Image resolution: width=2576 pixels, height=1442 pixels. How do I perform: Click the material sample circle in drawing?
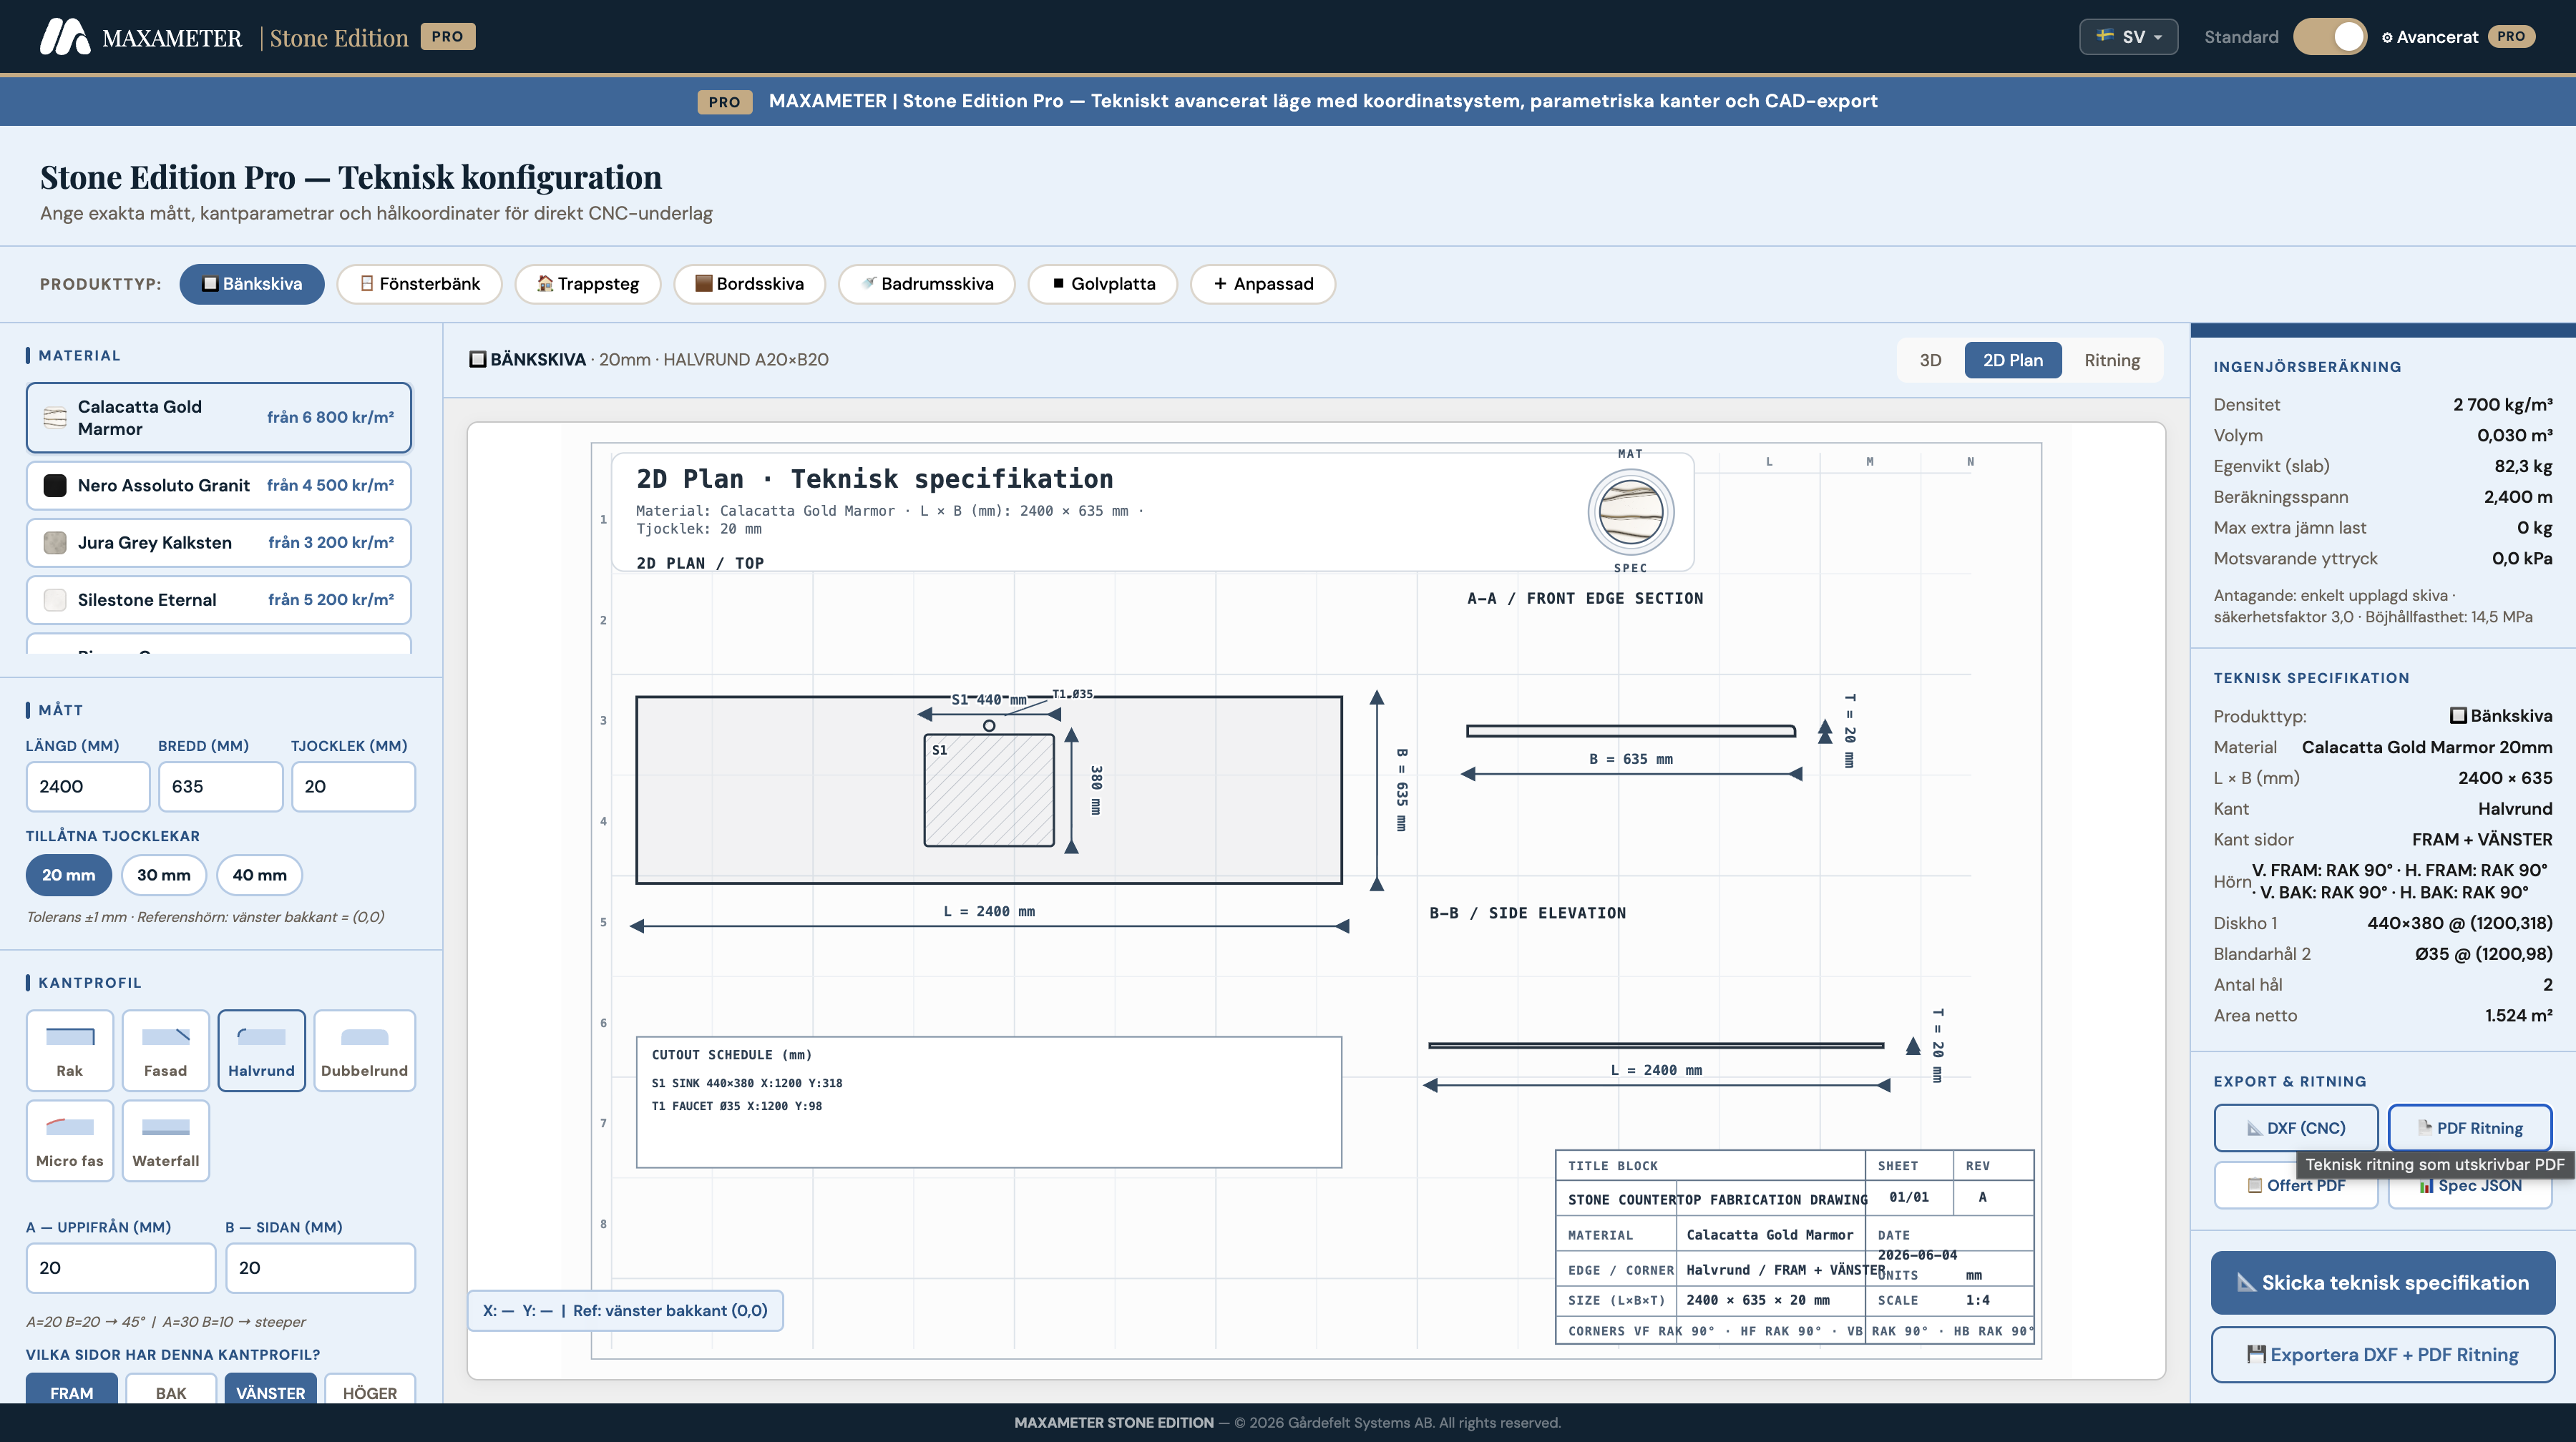1630,511
